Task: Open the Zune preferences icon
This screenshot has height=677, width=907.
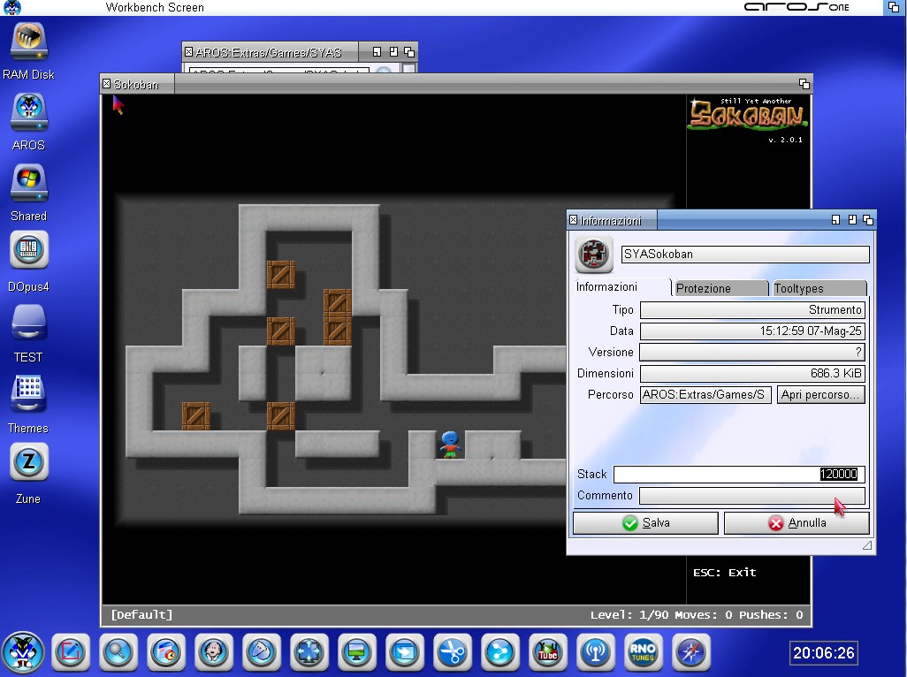Action: 28,462
